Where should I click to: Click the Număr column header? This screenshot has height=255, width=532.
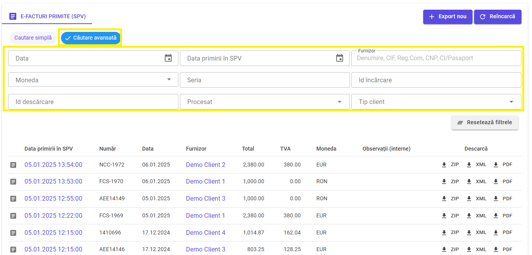(108, 149)
